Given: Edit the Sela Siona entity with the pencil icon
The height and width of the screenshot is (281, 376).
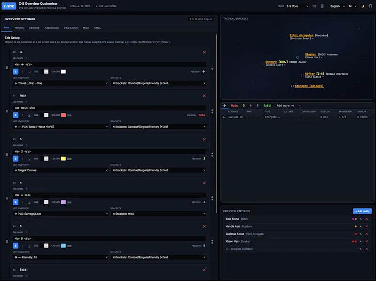Looking at the screenshot, I should tap(360, 219).
